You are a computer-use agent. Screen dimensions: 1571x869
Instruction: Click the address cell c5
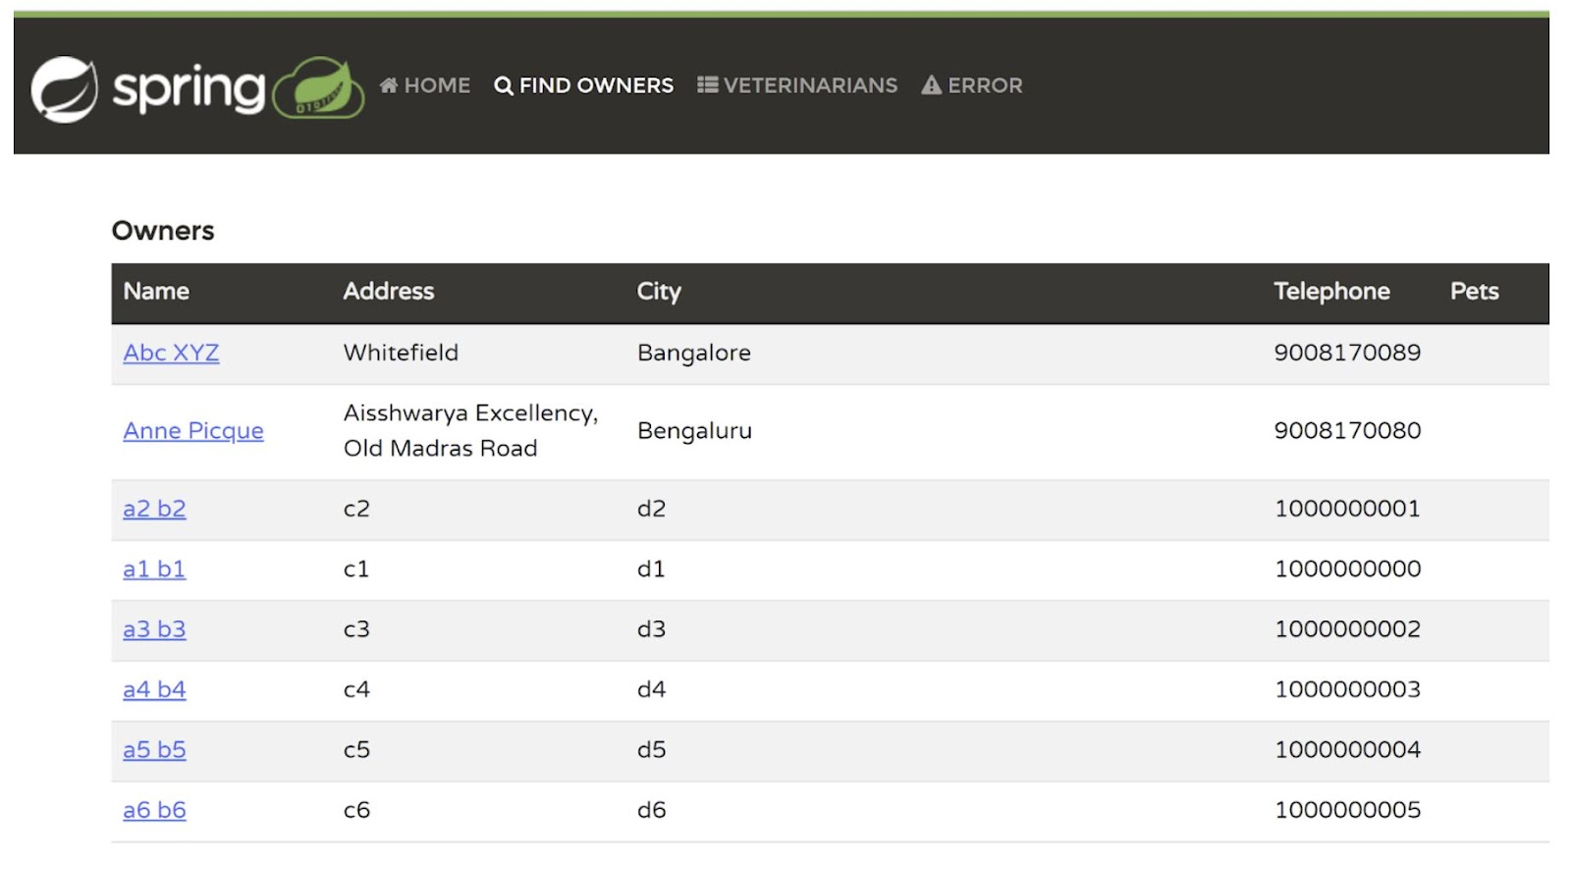pos(356,750)
